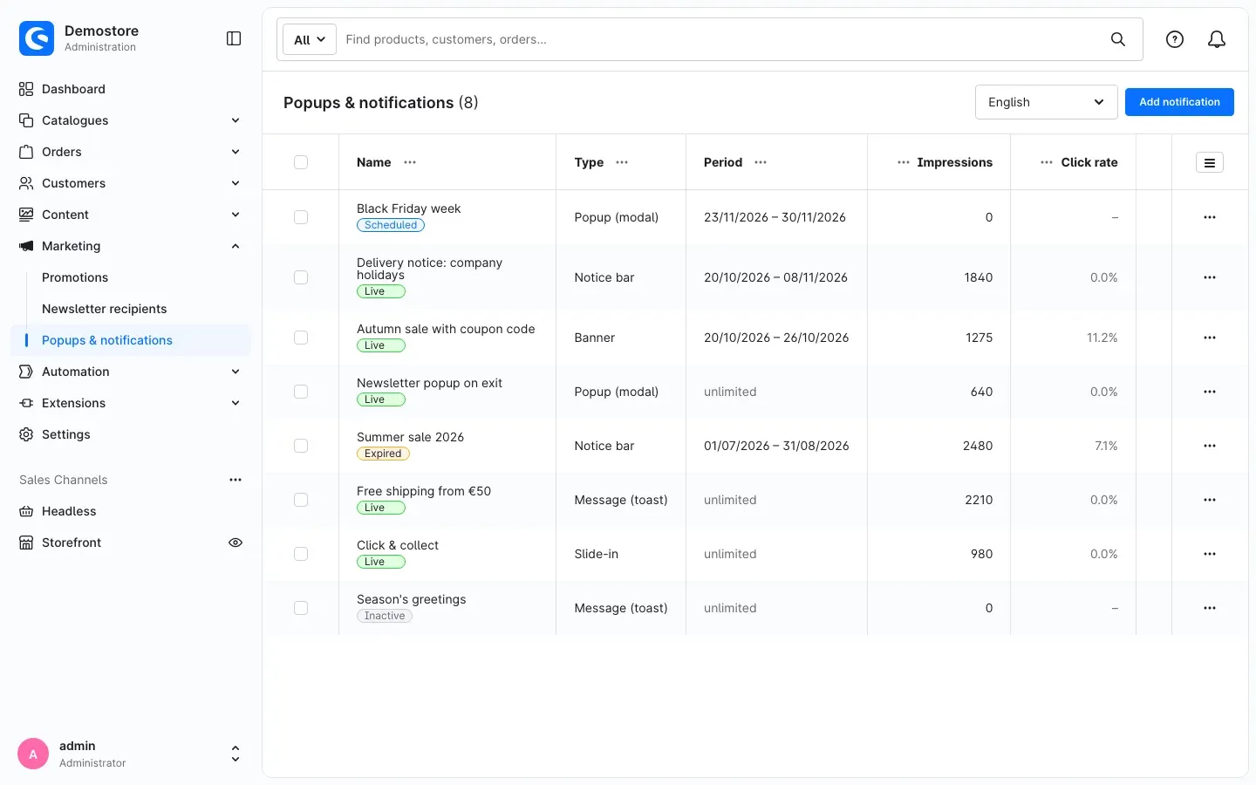Open row actions for Summer sale 2026
Viewport: 1256px width, 785px height.
[1210, 446]
